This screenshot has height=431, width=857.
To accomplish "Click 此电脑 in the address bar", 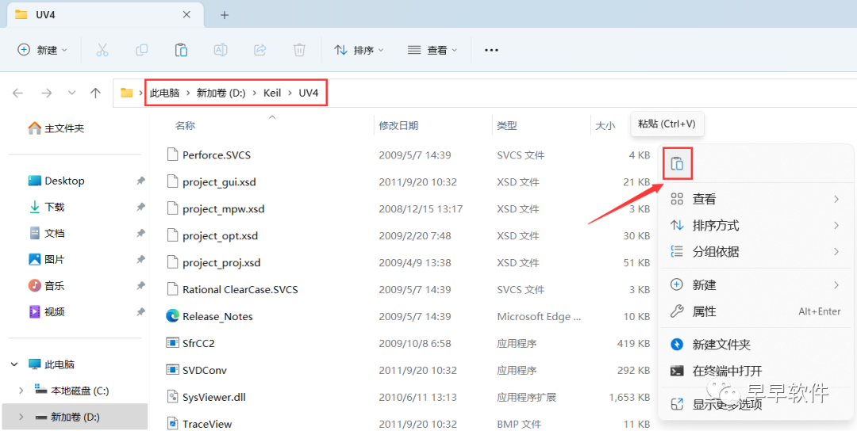I will pos(164,93).
